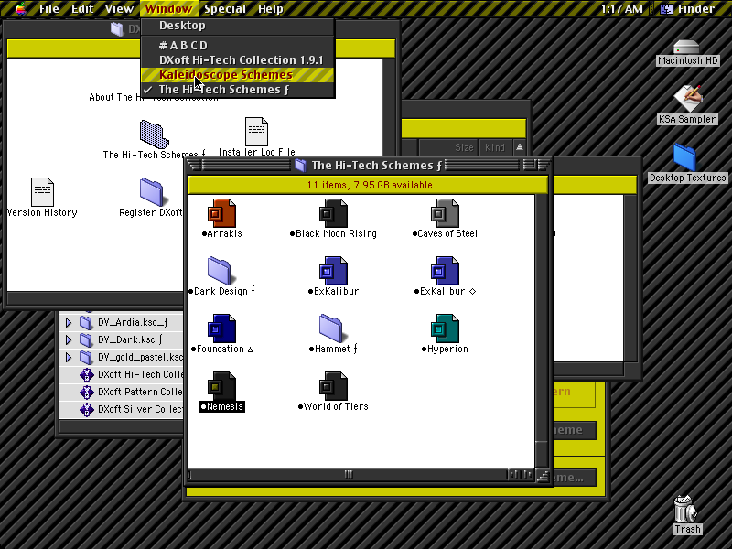Select the Hyperion scheme icon

pos(445,328)
